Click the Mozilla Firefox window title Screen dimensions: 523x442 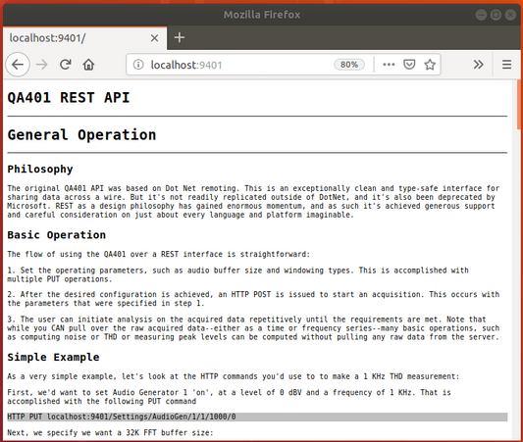click(x=262, y=15)
